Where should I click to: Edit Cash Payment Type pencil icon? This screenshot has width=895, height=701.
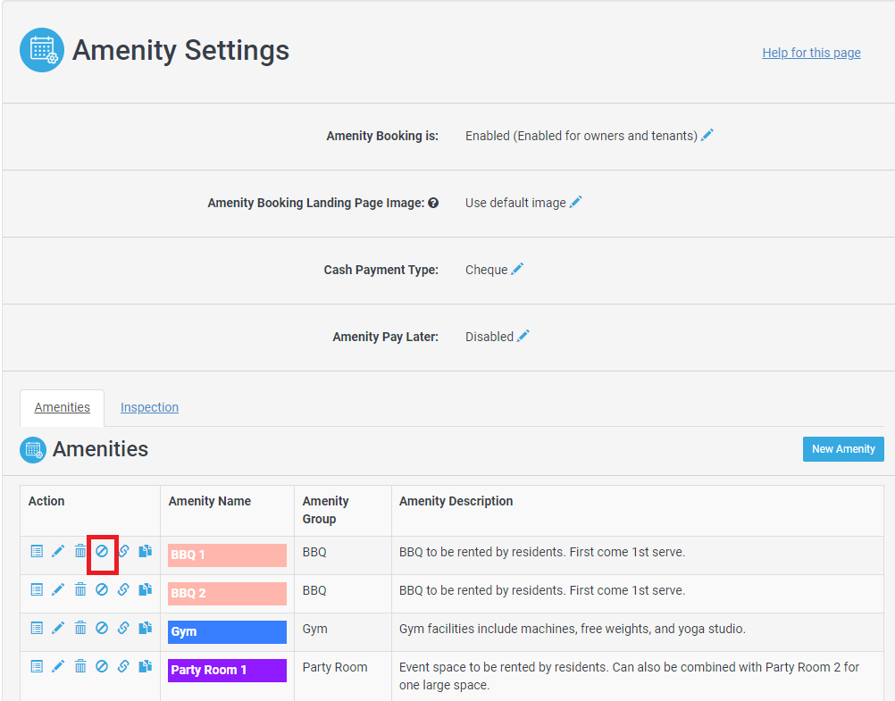tap(517, 269)
